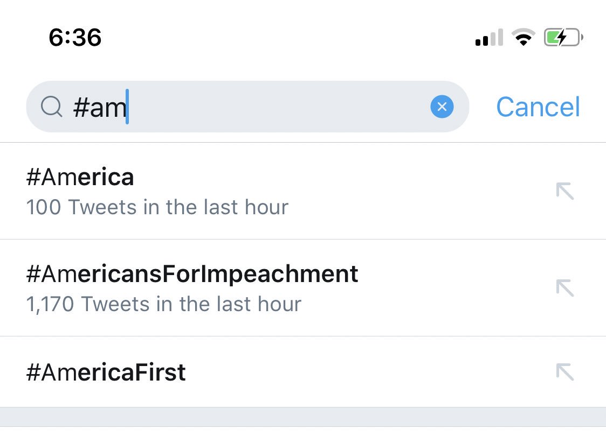
Task: Select the #America suggestion
Action: pos(80,177)
